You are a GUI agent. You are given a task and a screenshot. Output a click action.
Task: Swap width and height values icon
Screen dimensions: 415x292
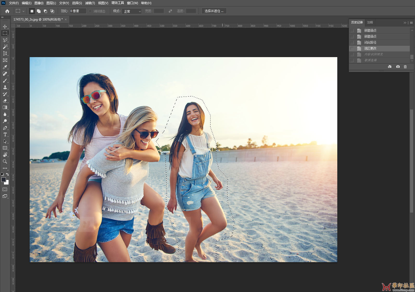170,11
